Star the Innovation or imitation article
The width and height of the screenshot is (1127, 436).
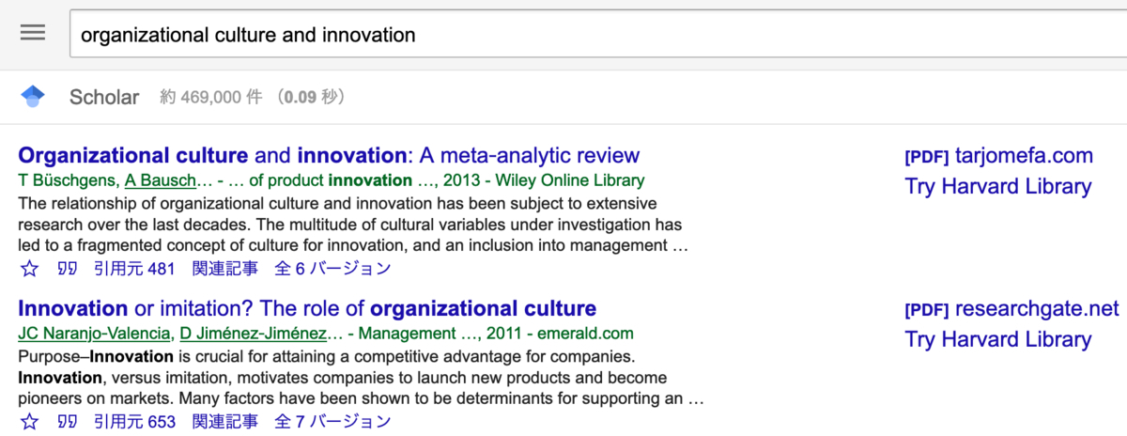(29, 422)
